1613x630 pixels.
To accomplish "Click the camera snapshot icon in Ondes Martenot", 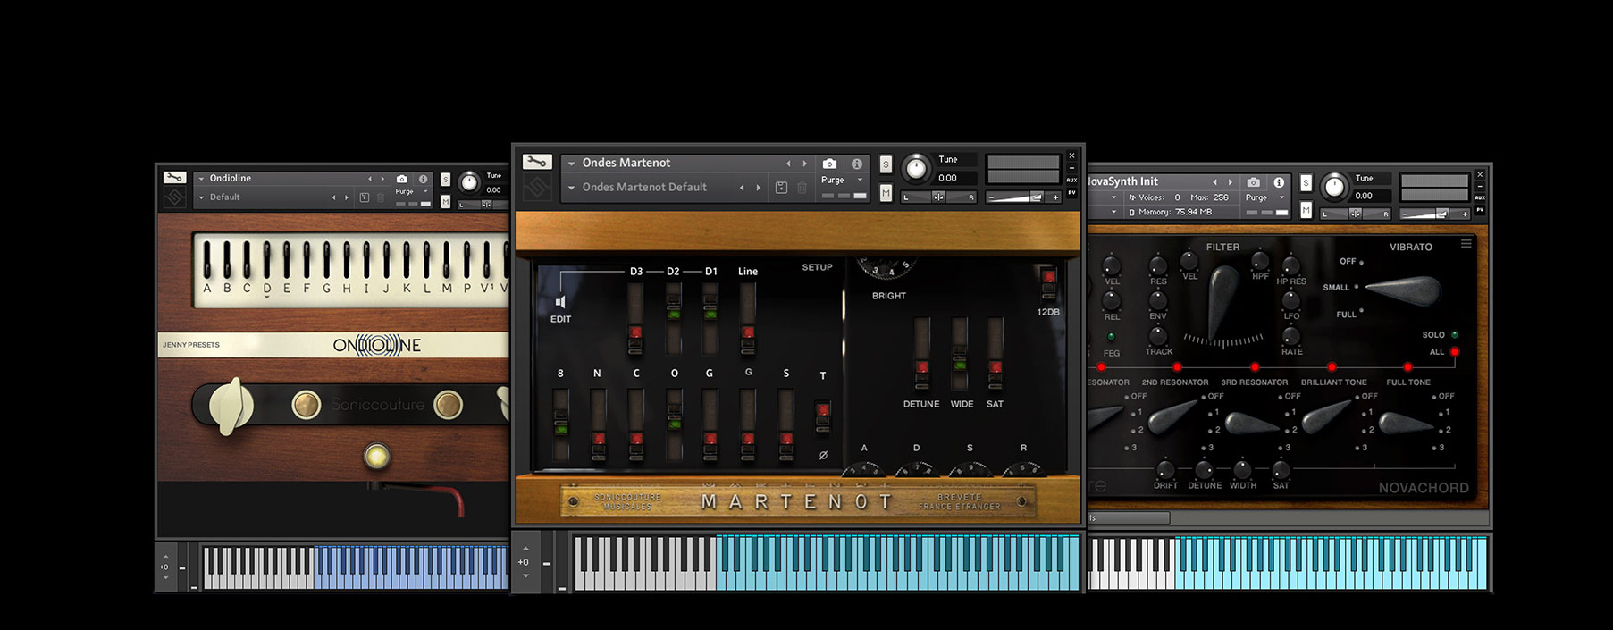I will point(829,164).
